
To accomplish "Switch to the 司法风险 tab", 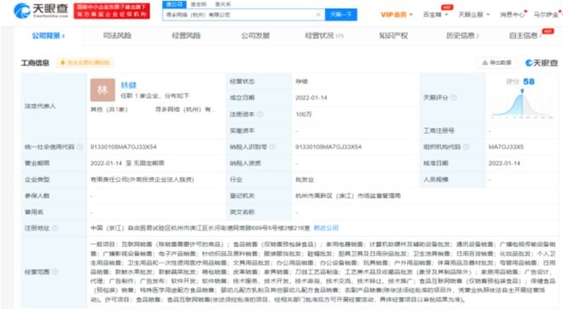I will [117, 36].
